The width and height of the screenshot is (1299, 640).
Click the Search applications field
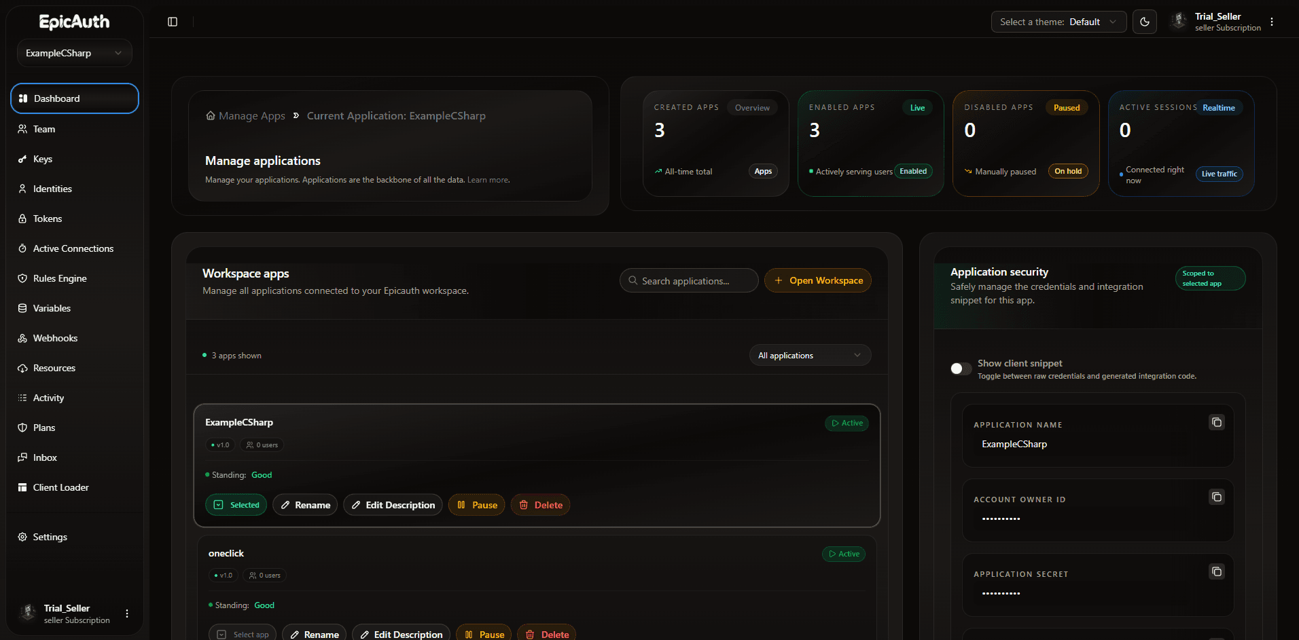(689, 281)
